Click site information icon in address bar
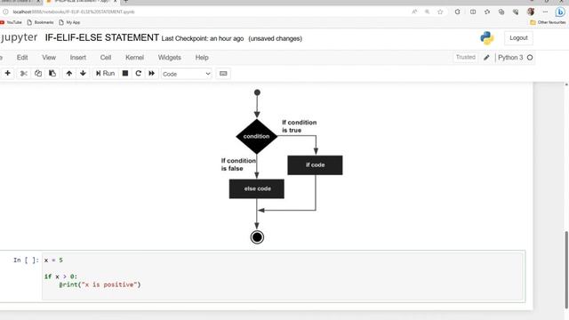This screenshot has width=569, height=320. click(x=5, y=12)
